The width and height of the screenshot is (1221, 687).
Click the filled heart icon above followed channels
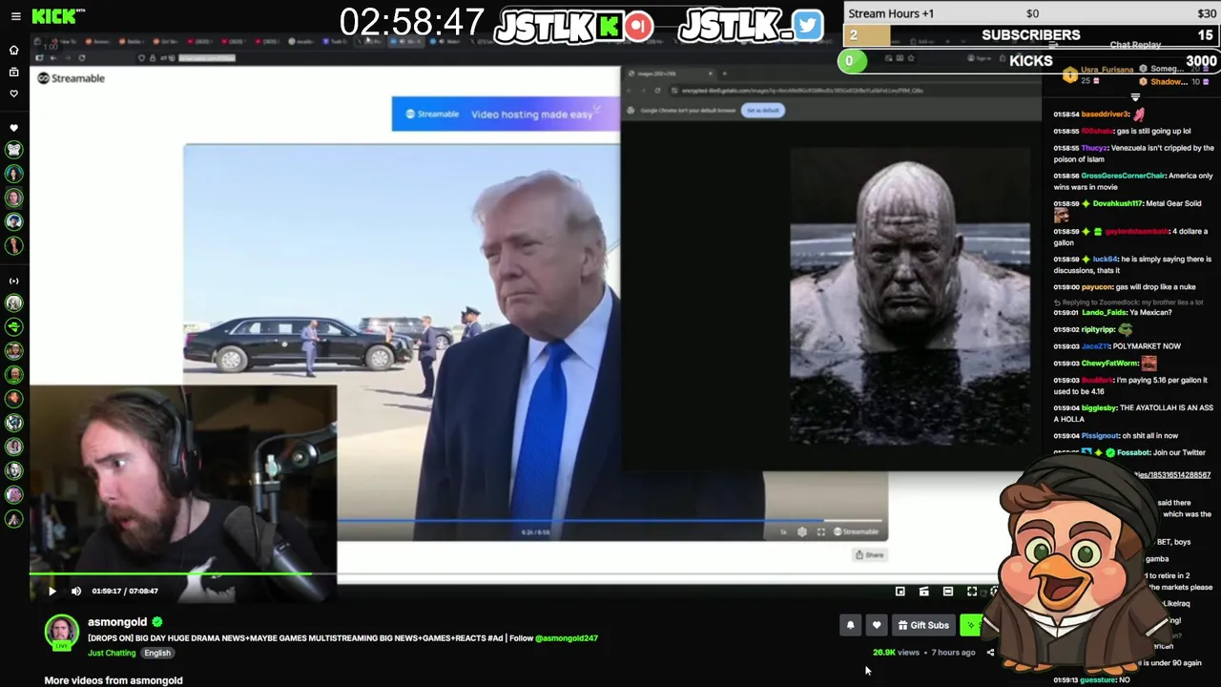pyautogui.click(x=13, y=128)
